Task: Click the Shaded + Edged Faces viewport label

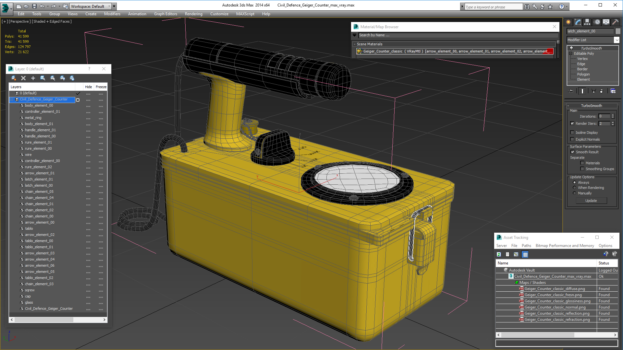Action: [x=52, y=21]
